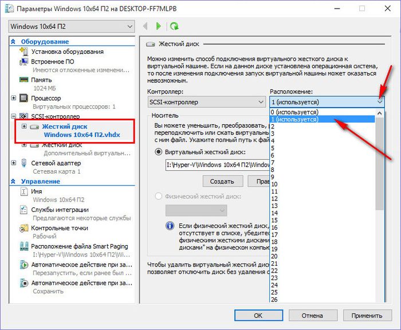
Task: Select Контрольные точки tree item
Action: 60,228
